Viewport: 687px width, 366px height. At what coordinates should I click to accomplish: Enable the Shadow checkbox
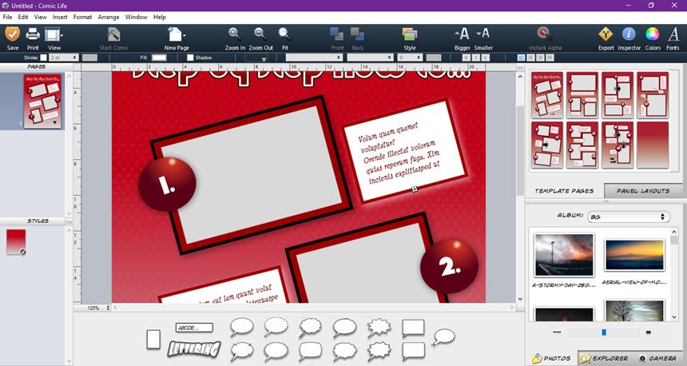click(x=189, y=58)
